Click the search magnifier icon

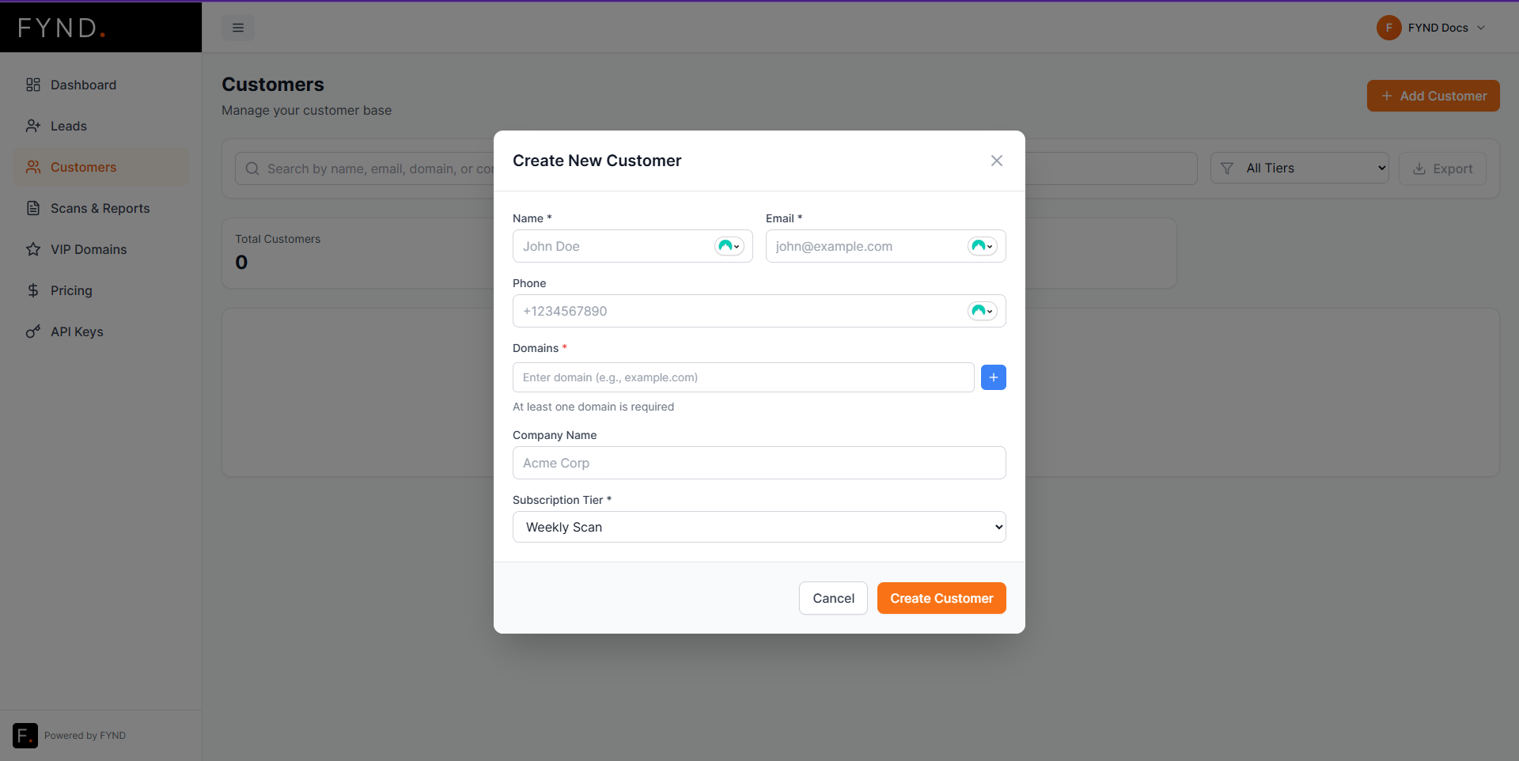point(252,168)
